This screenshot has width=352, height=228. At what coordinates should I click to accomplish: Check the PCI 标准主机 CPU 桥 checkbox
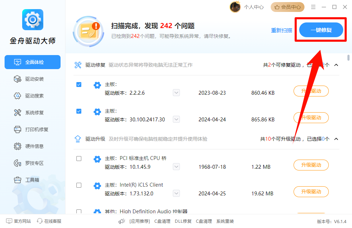pyautogui.click(x=79, y=159)
